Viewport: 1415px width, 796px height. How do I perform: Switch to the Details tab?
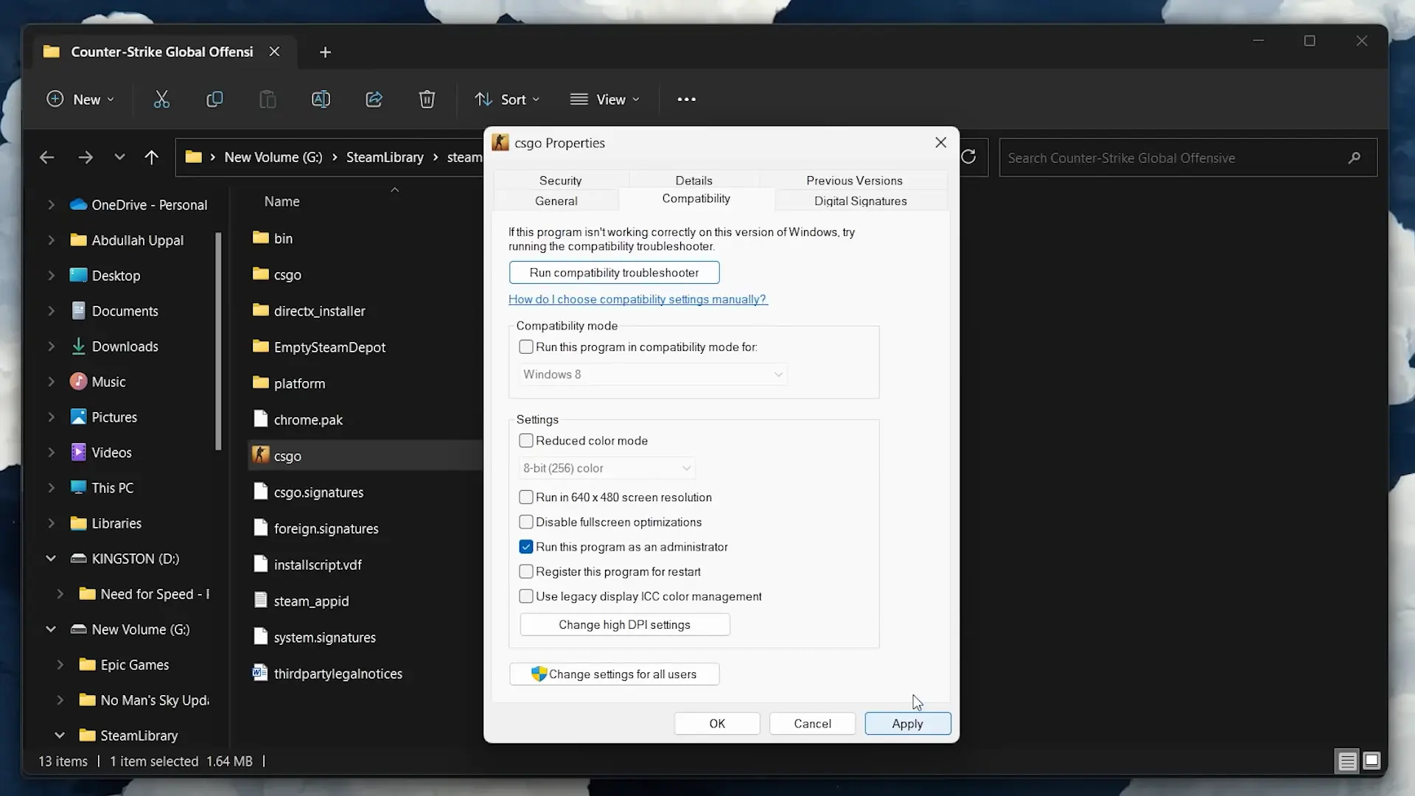[x=693, y=180]
